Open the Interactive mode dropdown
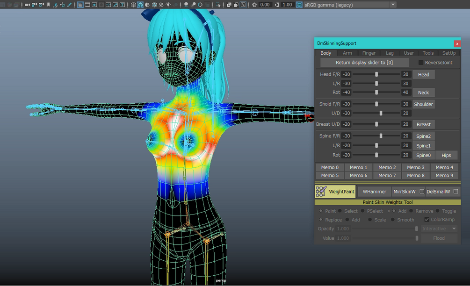 point(439,229)
